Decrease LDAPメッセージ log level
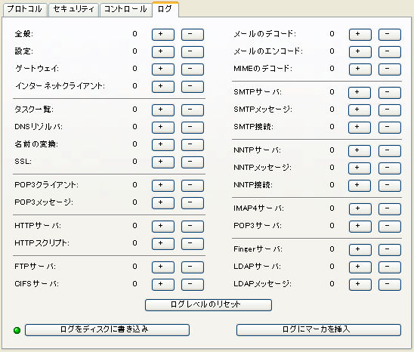The height and width of the screenshot is (352, 414). point(389,285)
